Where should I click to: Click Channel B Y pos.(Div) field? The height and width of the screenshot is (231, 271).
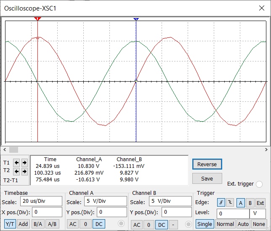tap(177, 212)
